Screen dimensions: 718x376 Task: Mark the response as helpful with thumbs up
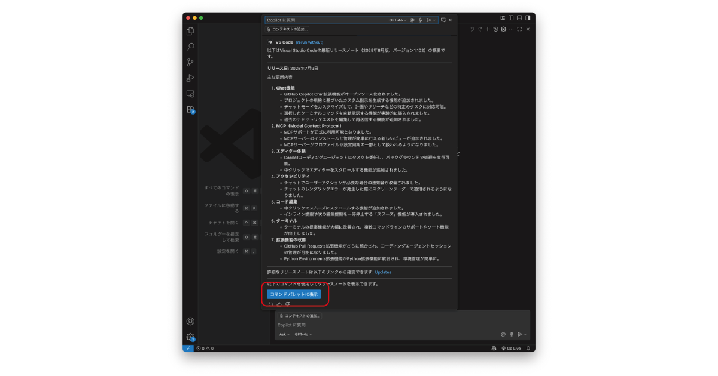tap(279, 304)
